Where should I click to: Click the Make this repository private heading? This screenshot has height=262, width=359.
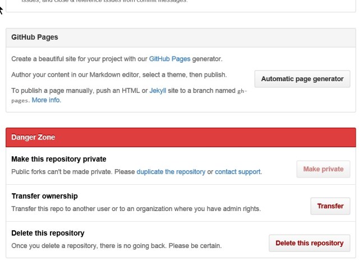[59, 160]
